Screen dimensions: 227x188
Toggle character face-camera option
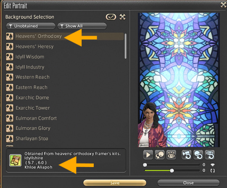(x=160, y=155)
